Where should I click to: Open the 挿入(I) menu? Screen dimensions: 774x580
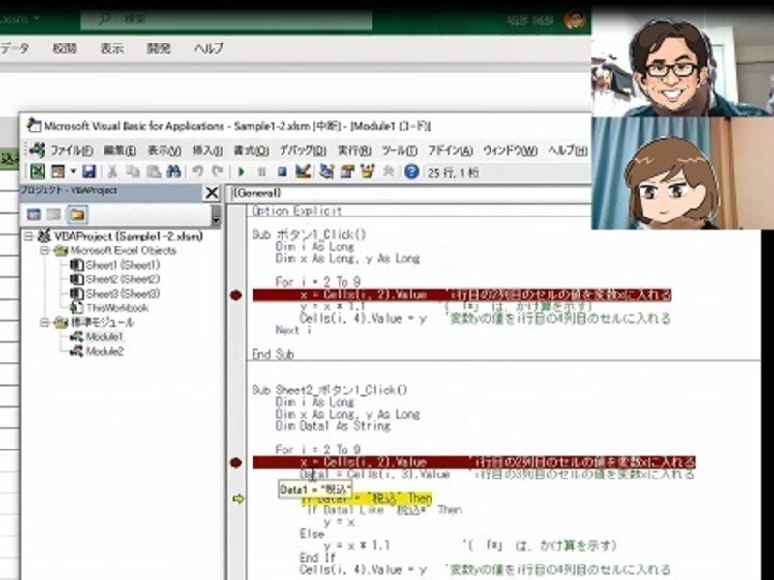[x=207, y=150]
